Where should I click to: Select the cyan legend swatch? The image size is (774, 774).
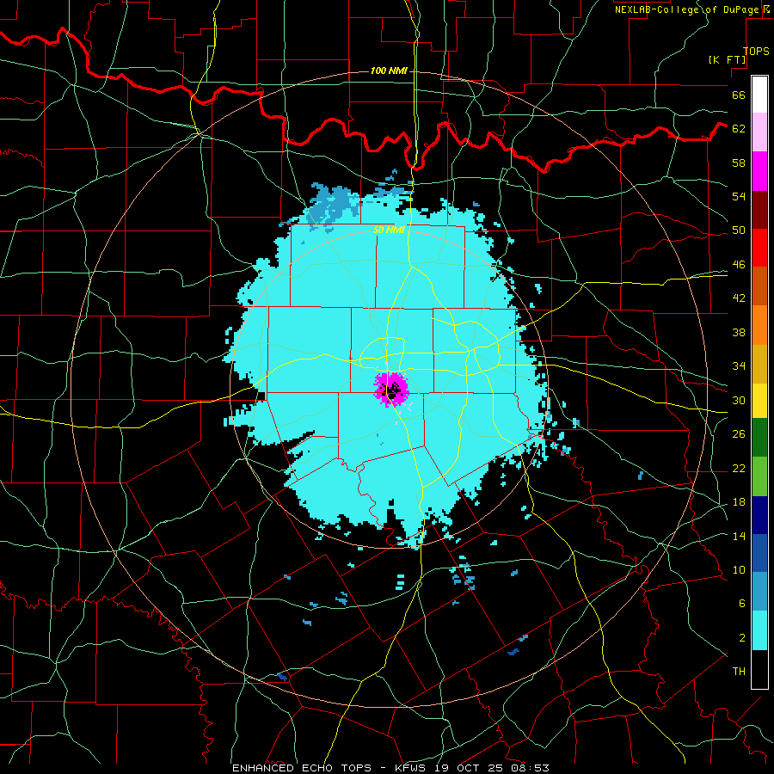[x=759, y=630]
